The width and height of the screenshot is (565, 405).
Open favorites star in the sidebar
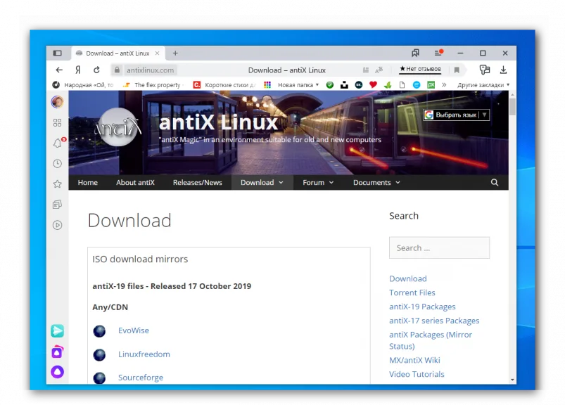(x=57, y=184)
